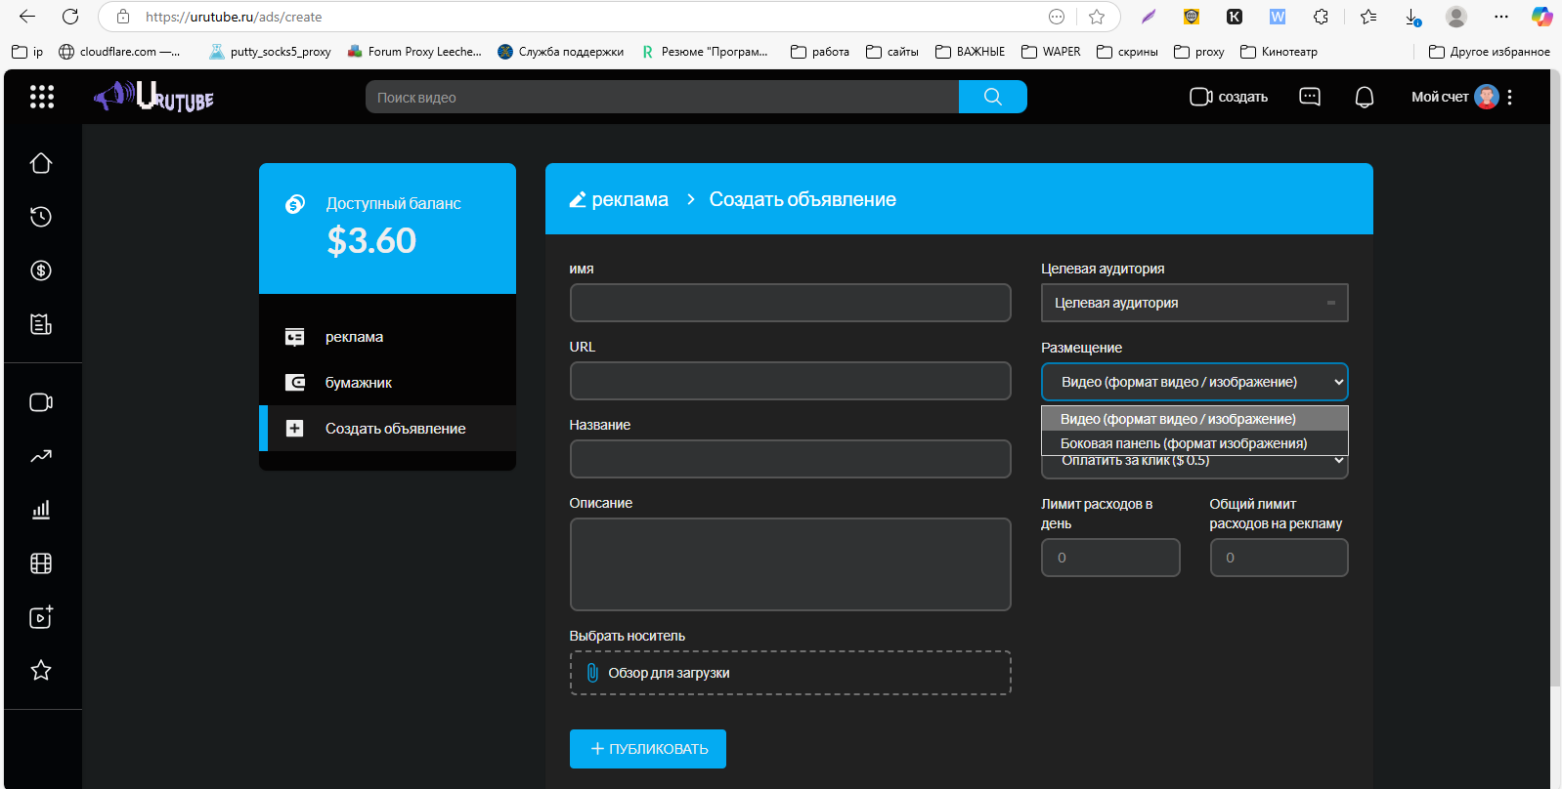The height and width of the screenshot is (789, 1562).
Task: Choose Видео (формат видео / изображение) option
Action: tap(1178, 419)
